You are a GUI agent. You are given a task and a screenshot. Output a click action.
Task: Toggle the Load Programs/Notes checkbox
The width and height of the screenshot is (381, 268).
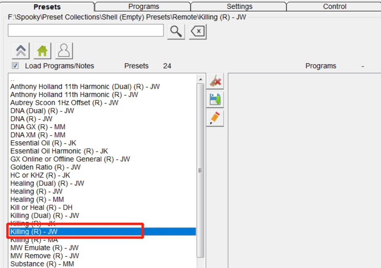15,66
